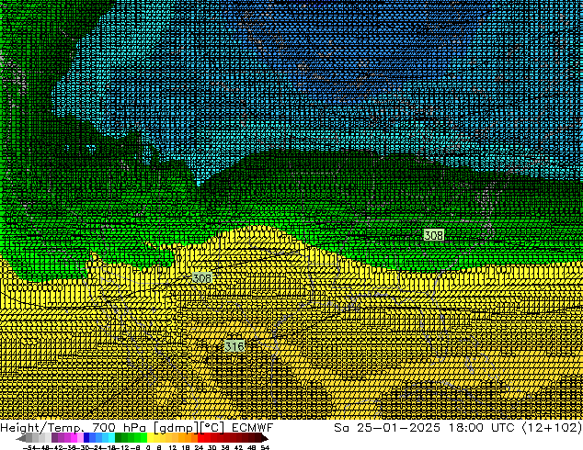Viewport: 583px width, 450px height.
Task: Click the bright red swatch above the 24 label
Action: [200, 437]
